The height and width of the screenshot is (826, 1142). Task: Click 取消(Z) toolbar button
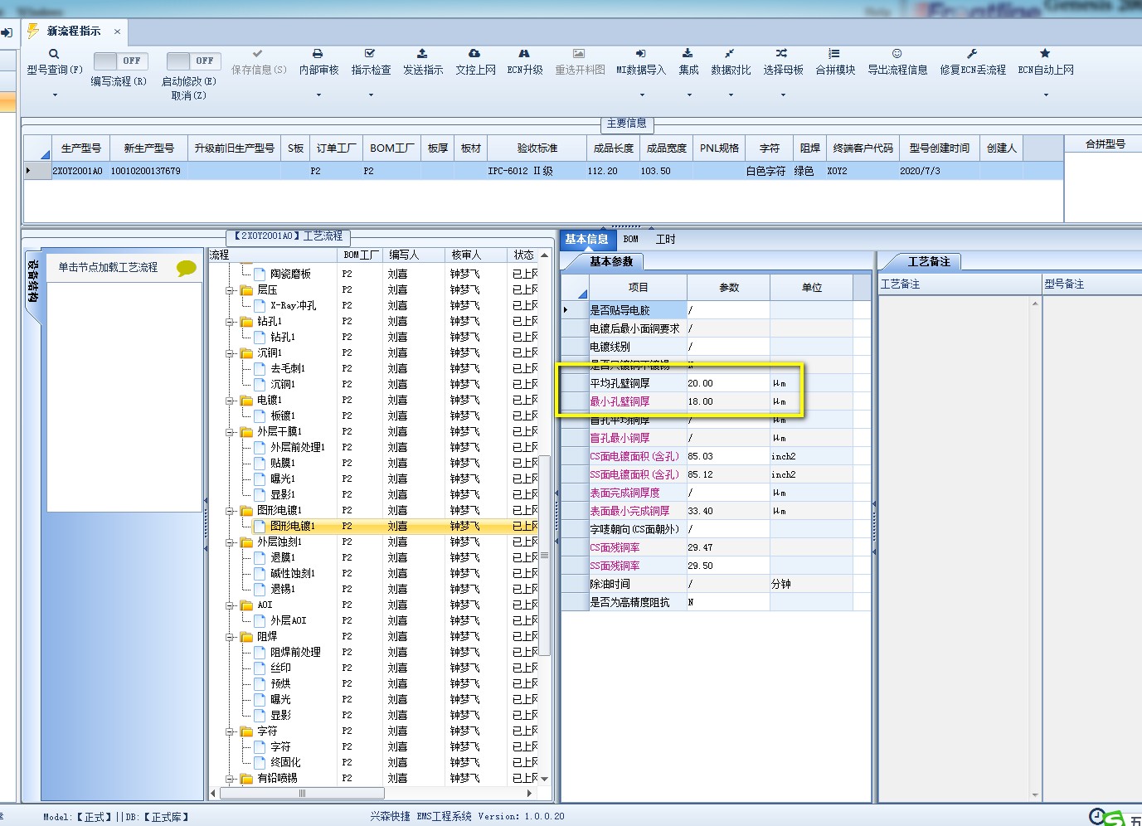tap(189, 95)
